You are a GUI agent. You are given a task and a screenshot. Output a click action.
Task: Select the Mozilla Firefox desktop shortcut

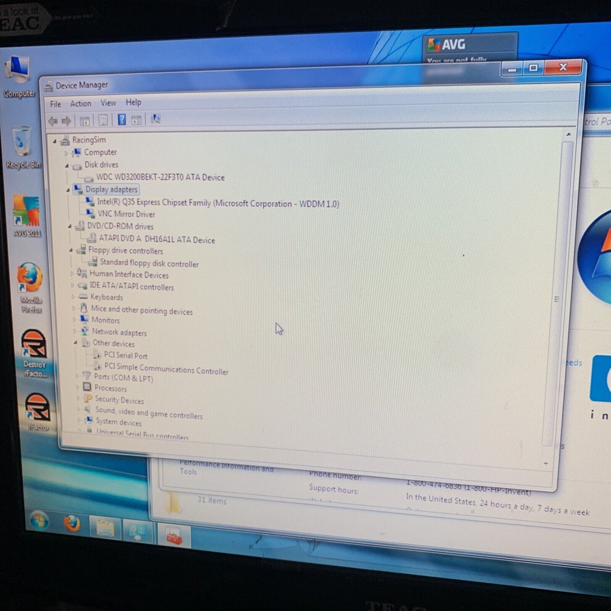click(31, 288)
